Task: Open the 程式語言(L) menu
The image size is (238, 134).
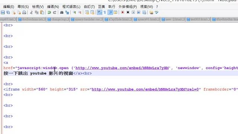Action: click(x=71, y=7)
